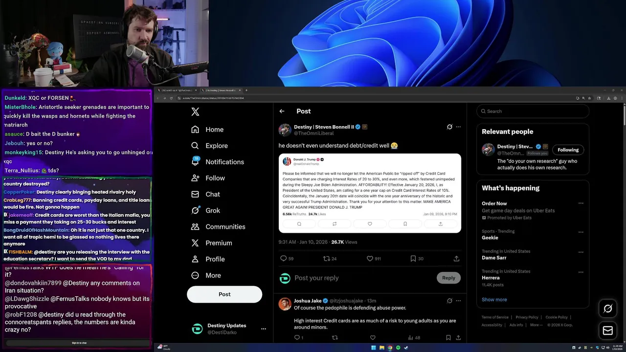Open Explore in the sidebar
The height and width of the screenshot is (352, 626).
coord(209,146)
